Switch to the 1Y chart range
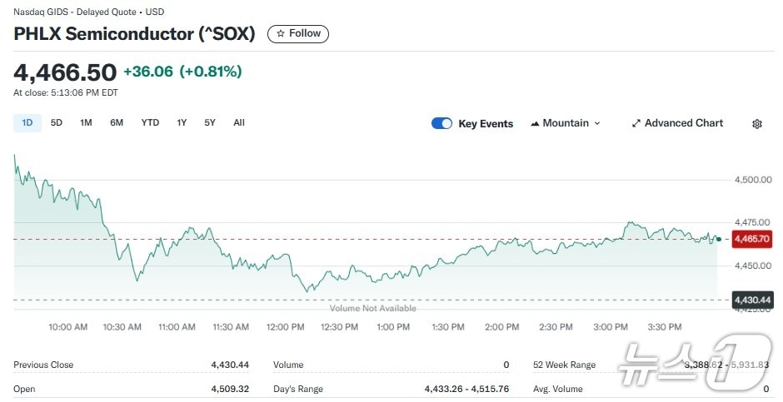 (182, 123)
